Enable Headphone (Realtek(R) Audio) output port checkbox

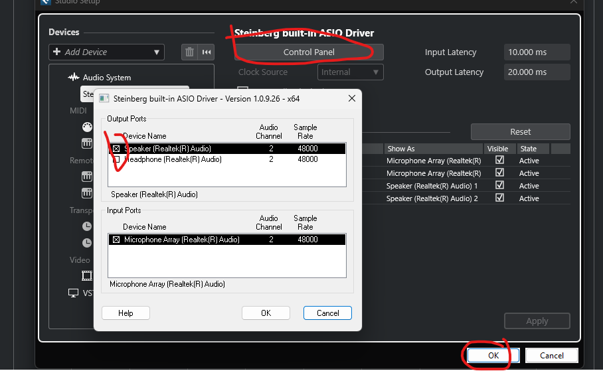116,159
